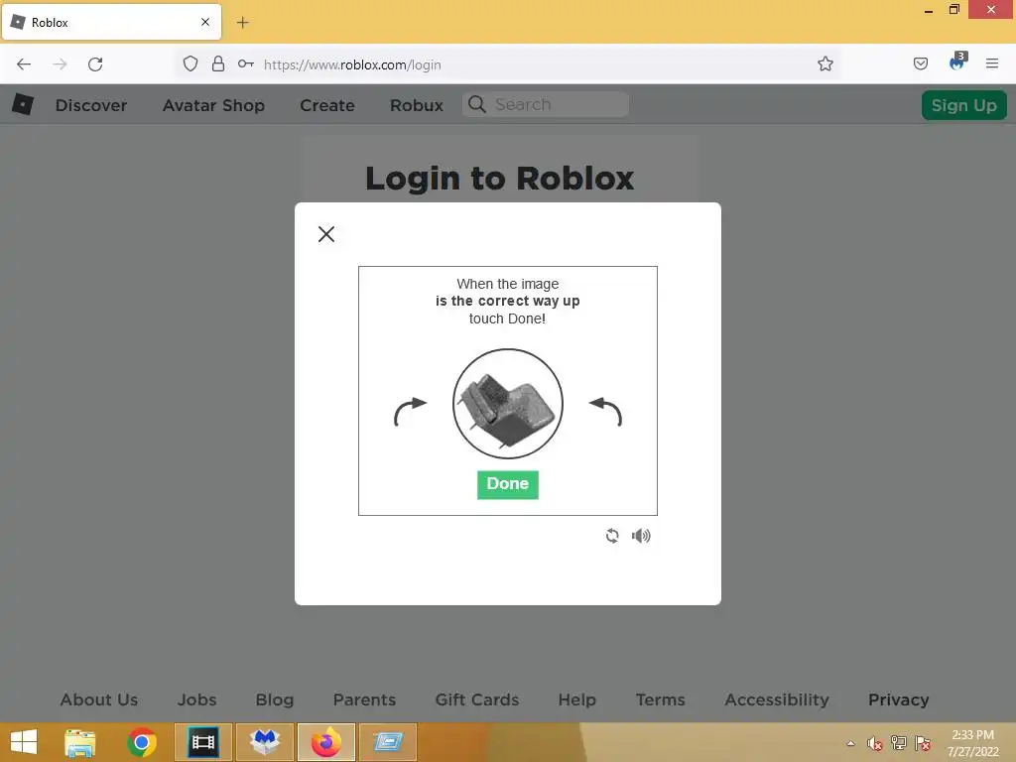The height and width of the screenshot is (762, 1016).
Task: Open the Windows Start menu
Action: click(x=24, y=742)
